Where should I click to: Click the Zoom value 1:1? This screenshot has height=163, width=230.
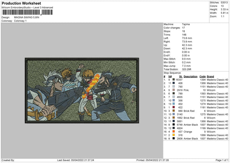pyautogui.click(x=222, y=16)
